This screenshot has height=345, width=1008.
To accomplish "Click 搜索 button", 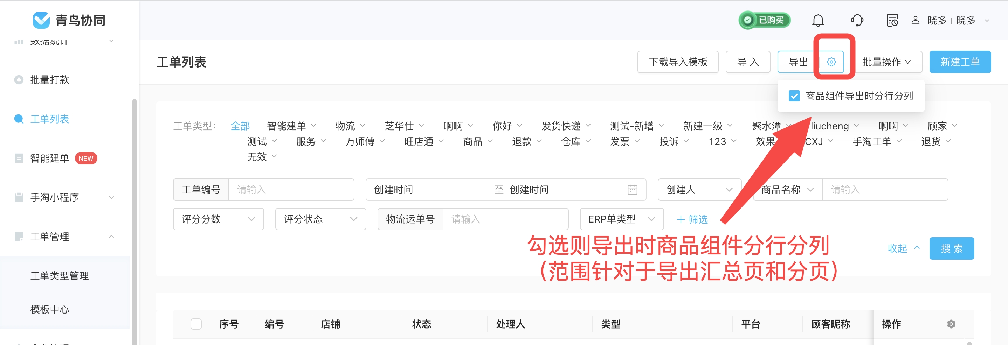I will pos(952,248).
